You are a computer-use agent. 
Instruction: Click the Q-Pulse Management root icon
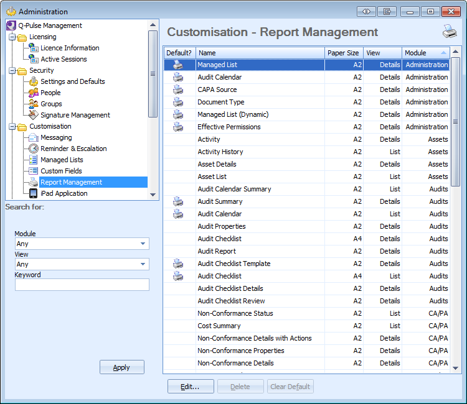[11, 25]
